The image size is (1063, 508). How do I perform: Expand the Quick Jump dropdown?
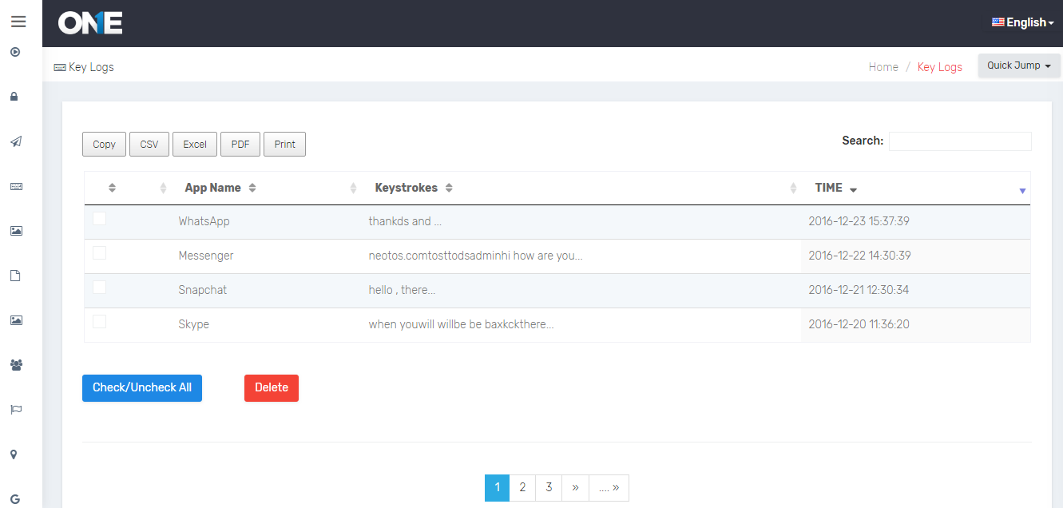coord(1018,65)
